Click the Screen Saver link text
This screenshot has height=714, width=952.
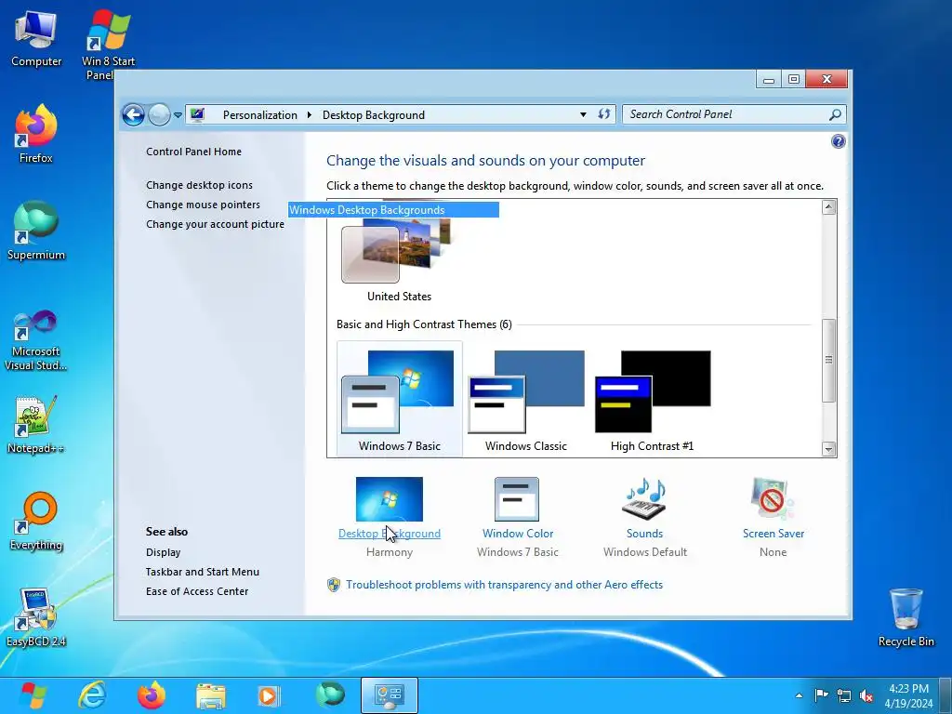pyautogui.click(x=773, y=534)
